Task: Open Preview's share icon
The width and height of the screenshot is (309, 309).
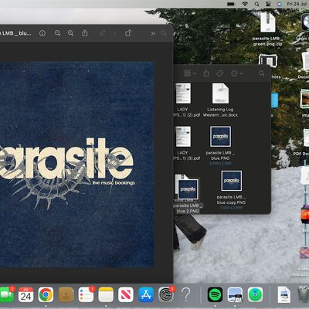Action: [84, 33]
